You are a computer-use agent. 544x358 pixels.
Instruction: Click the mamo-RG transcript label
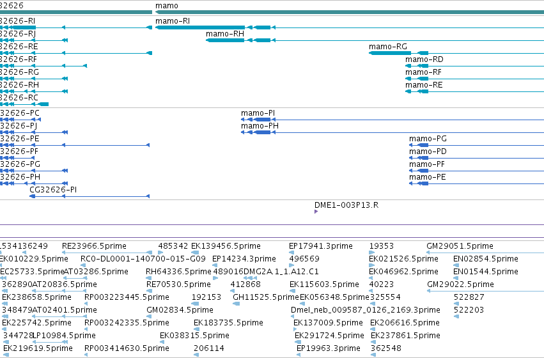click(x=388, y=47)
